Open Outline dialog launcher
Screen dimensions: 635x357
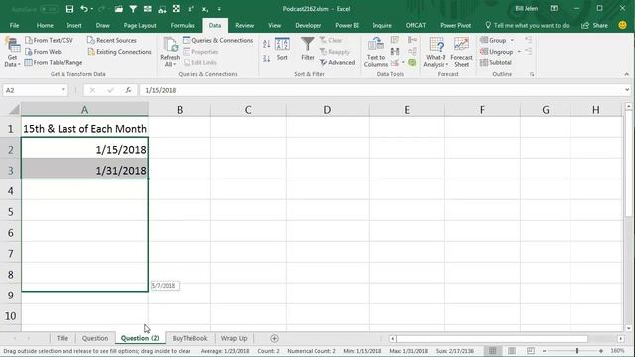532,74
